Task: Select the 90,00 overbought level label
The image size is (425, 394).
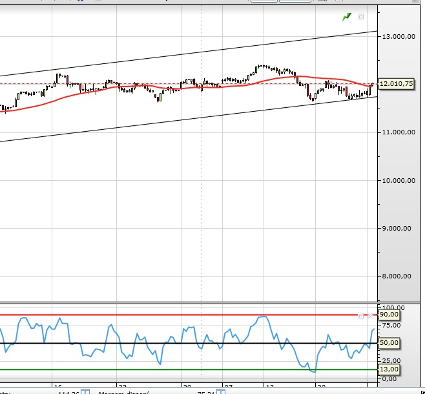Action: pyautogui.click(x=389, y=315)
